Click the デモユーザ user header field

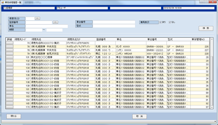[x=82, y=8]
